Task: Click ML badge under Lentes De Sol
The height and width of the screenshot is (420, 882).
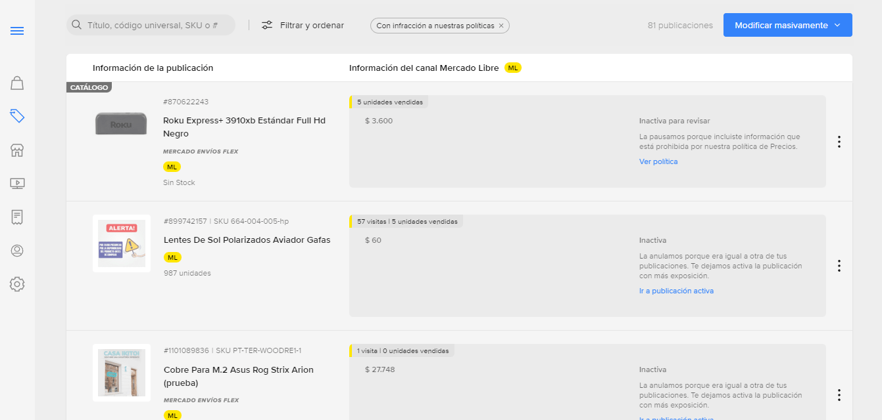Action: coord(172,257)
